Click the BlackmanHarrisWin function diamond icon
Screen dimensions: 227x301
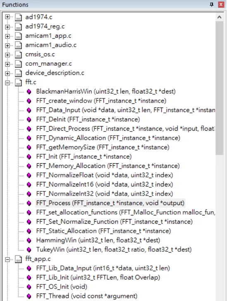pyautogui.click(x=29, y=91)
